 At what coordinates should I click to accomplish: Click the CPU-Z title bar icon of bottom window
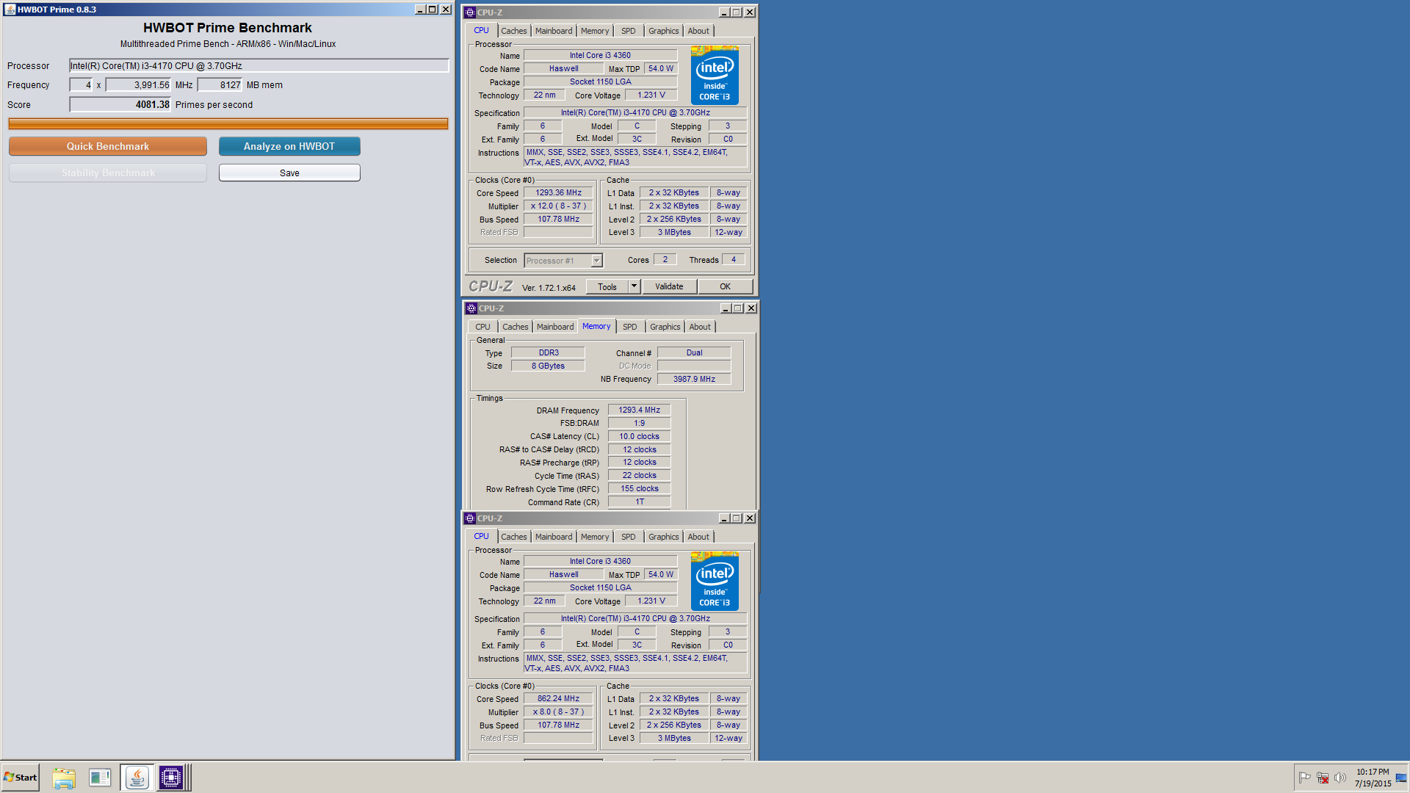point(470,518)
